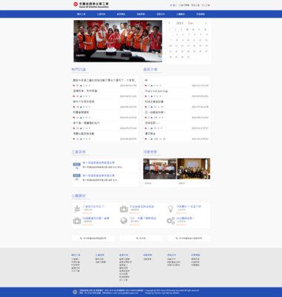The image size is (282, 297).
Task: Open the middle blue navigation menu item
Action: tap(141, 14)
